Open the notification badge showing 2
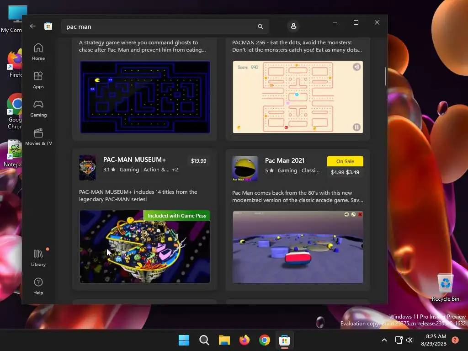 455,340
